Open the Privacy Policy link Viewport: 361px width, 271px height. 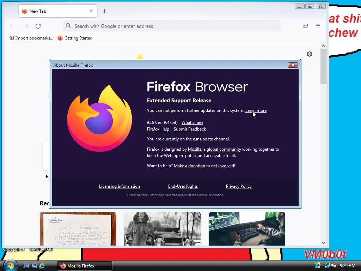coord(239,186)
